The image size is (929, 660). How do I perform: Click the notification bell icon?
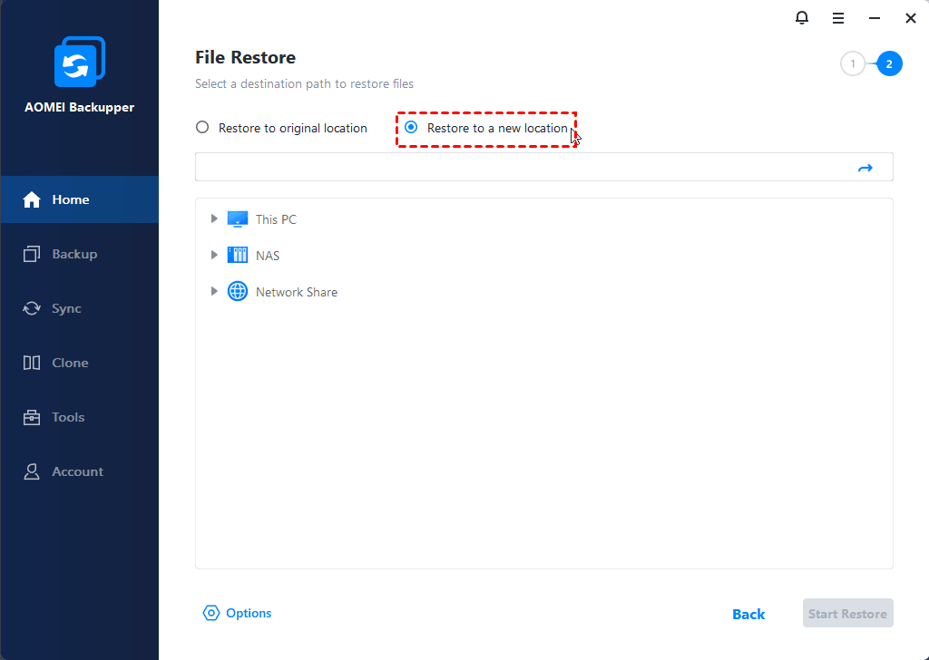pyautogui.click(x=802, y=18)
